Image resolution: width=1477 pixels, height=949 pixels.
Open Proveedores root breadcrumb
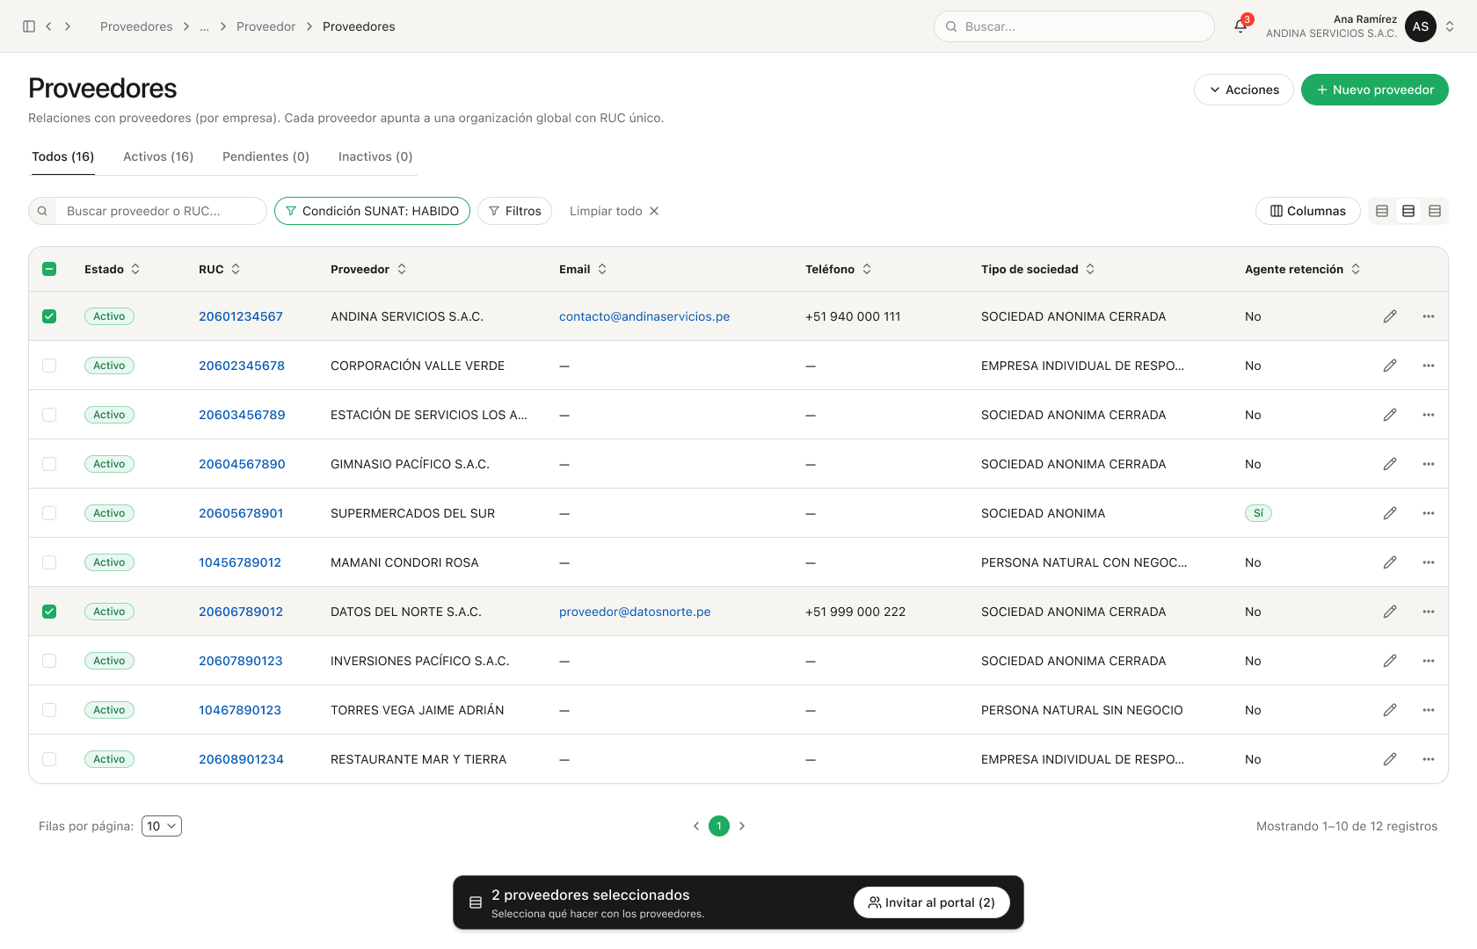pos(136,26)
